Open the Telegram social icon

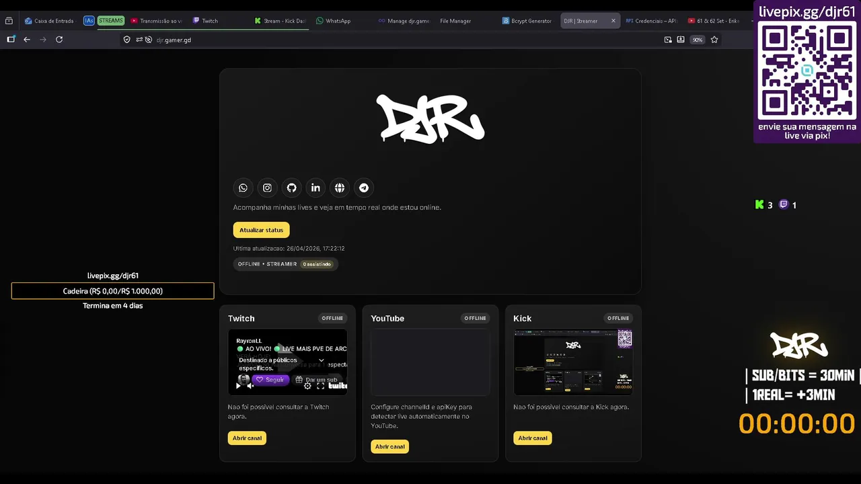[x=364, y=188]
